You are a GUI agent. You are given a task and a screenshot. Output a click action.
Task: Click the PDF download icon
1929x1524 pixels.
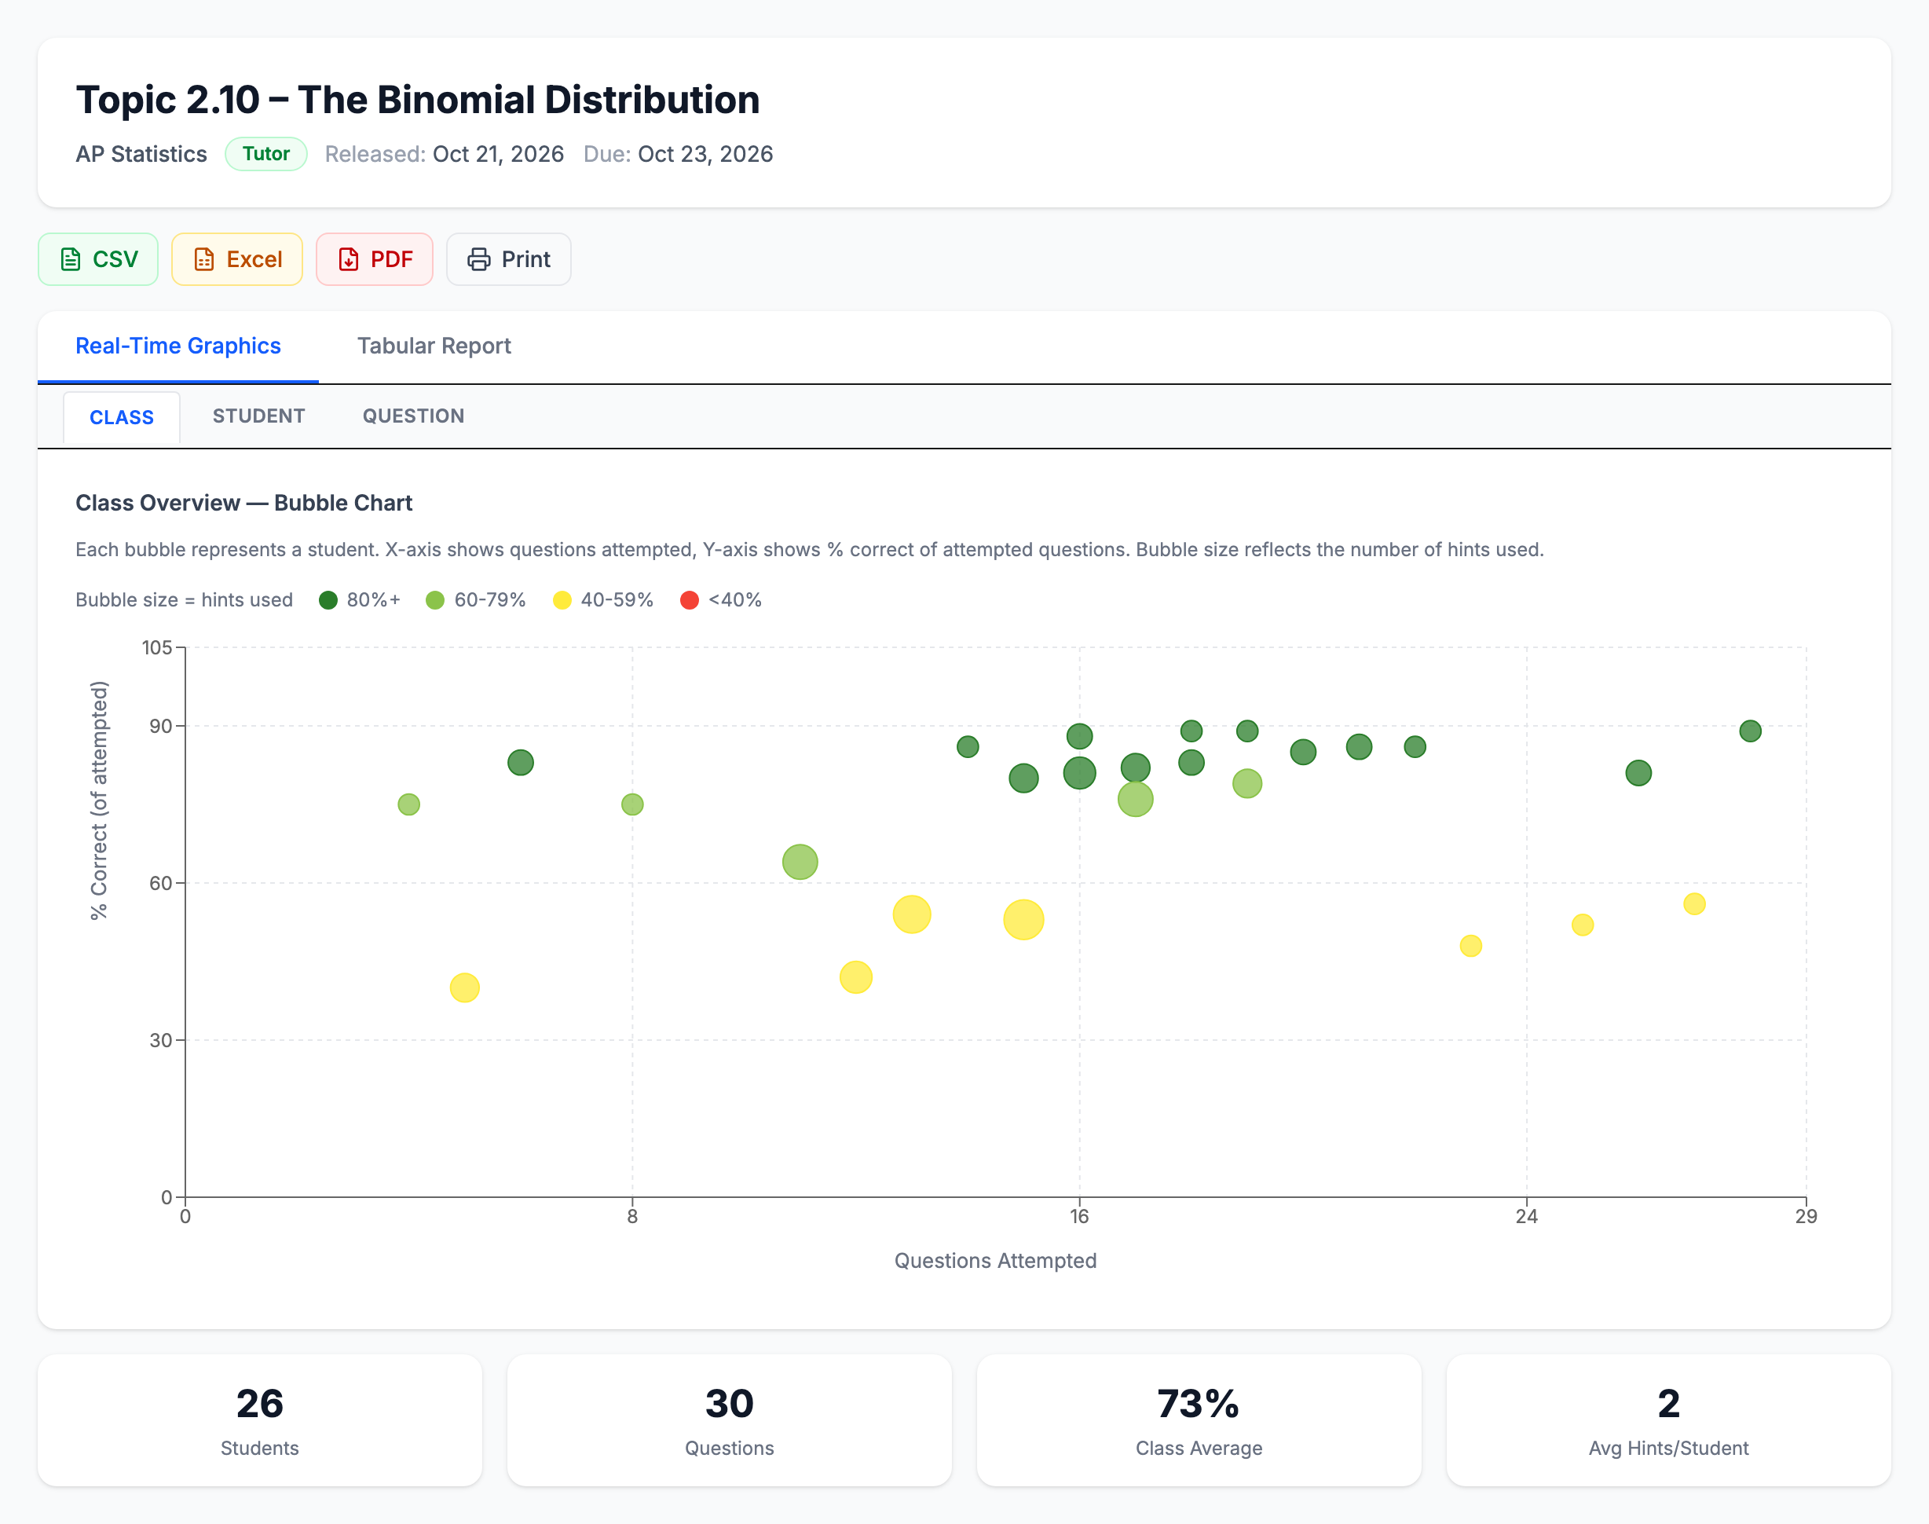point(349,260)
